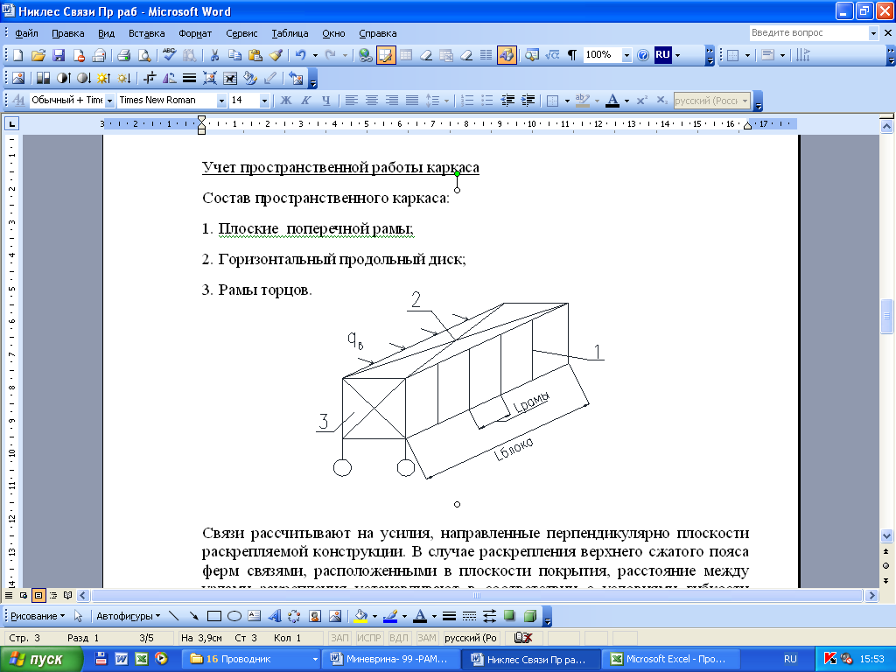Open the Style dropdown (Обычный + Time)

tap(109, 101)
